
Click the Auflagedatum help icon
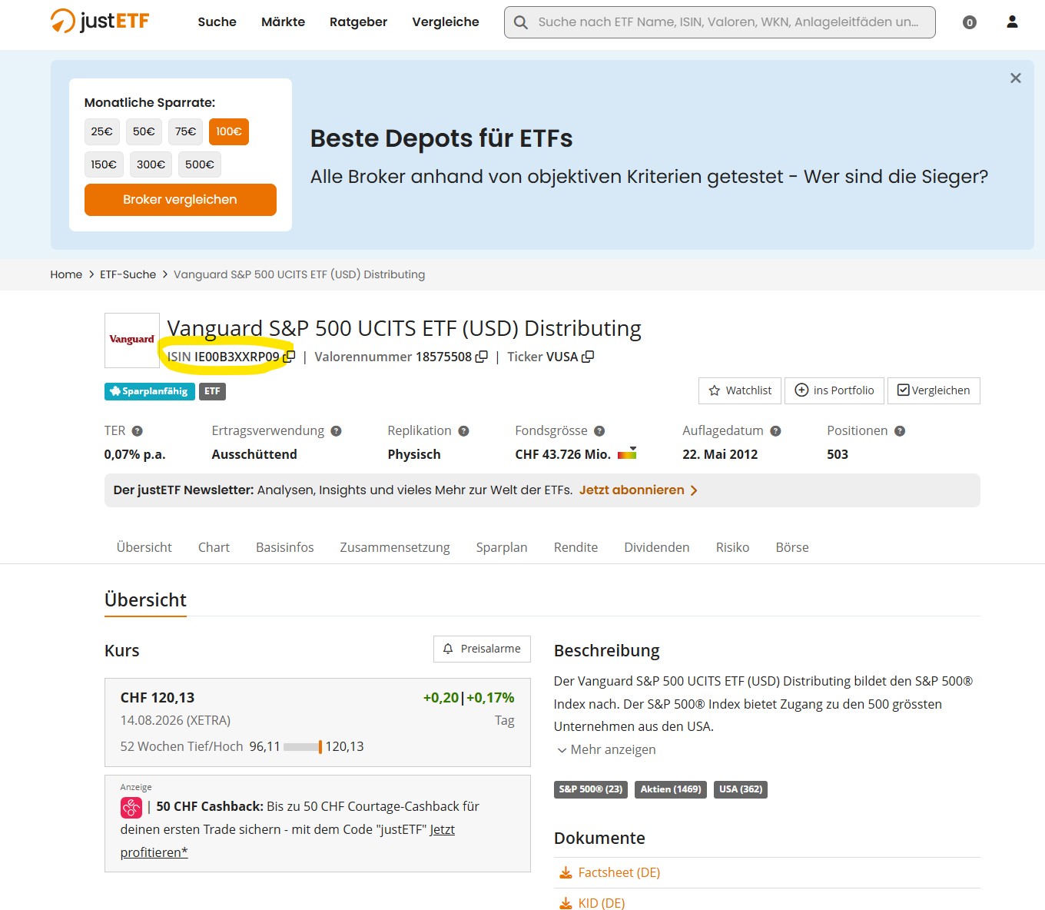tap(775, 431)
